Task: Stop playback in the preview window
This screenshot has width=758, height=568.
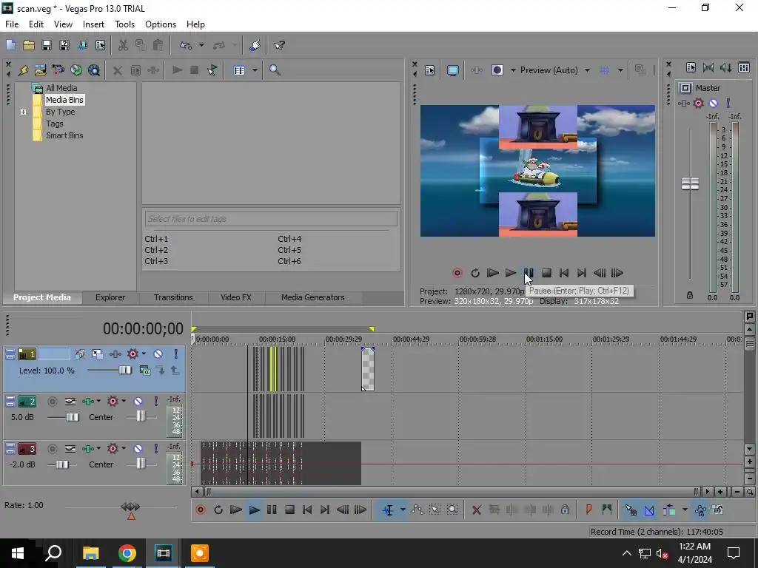Action: click(x=546, y=273)
